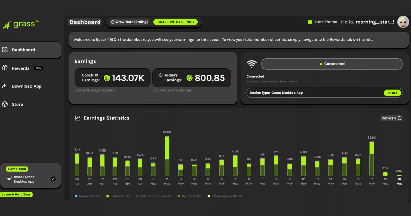Click the 27 Apr bar labeled 14.8K

[102, 165]
